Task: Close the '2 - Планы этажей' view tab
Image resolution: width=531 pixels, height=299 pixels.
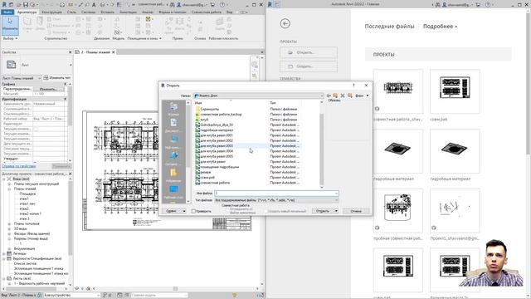Action: tap(114, 52)
